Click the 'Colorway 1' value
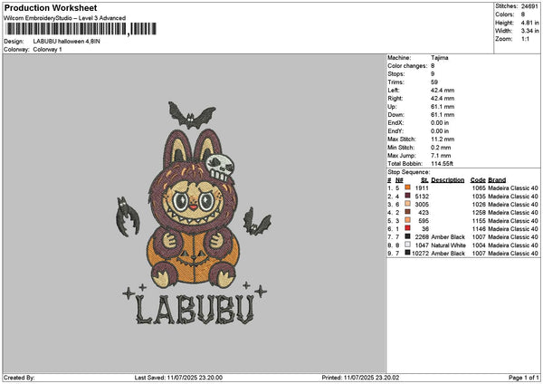The width and height of the screenshot is (543, 384). pyautogui.click(x=47, y=50)
